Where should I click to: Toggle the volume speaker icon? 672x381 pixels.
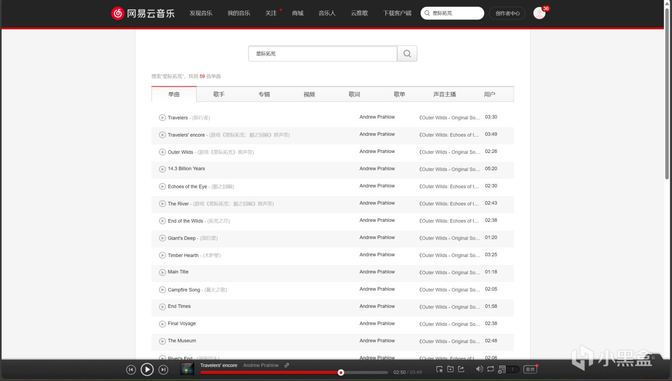[479, 369]
